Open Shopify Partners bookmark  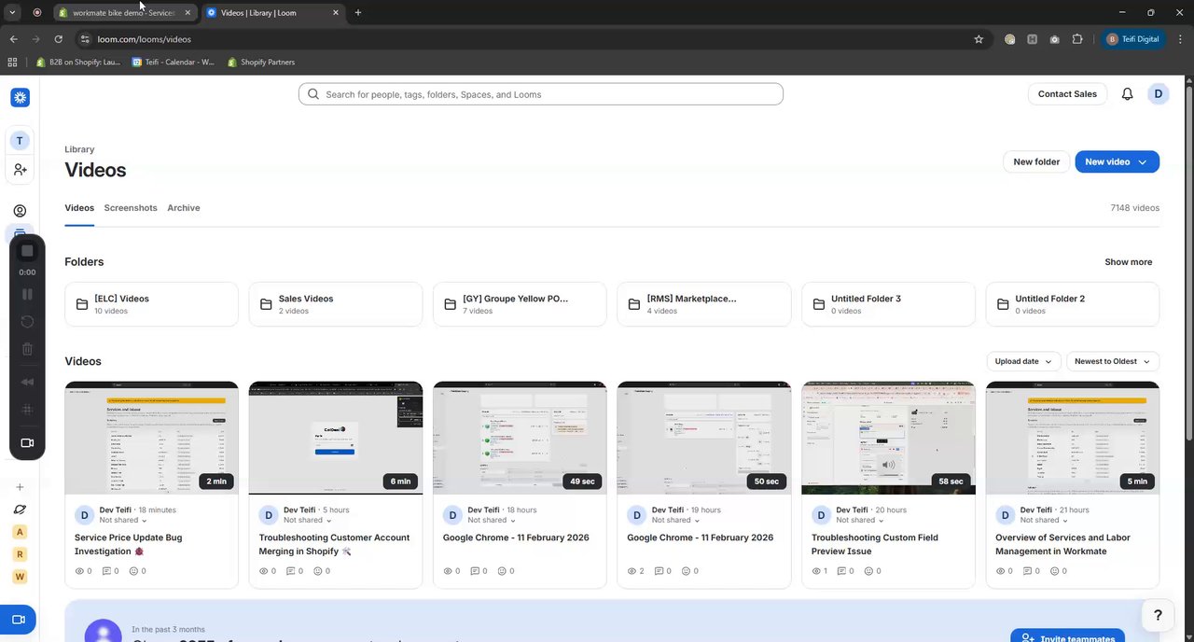[261, 62]
